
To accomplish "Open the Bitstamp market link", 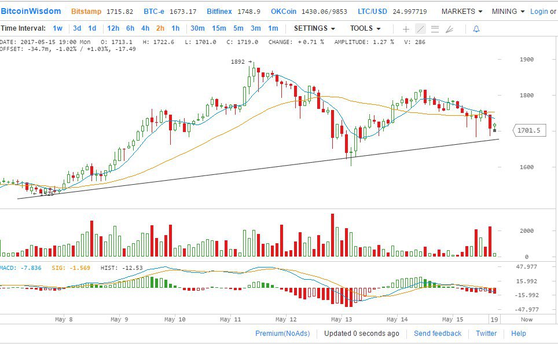I will [x=86, y=12].
